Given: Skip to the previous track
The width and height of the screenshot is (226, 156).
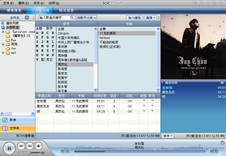Looking at the screenshot, I should coord(21,146).
